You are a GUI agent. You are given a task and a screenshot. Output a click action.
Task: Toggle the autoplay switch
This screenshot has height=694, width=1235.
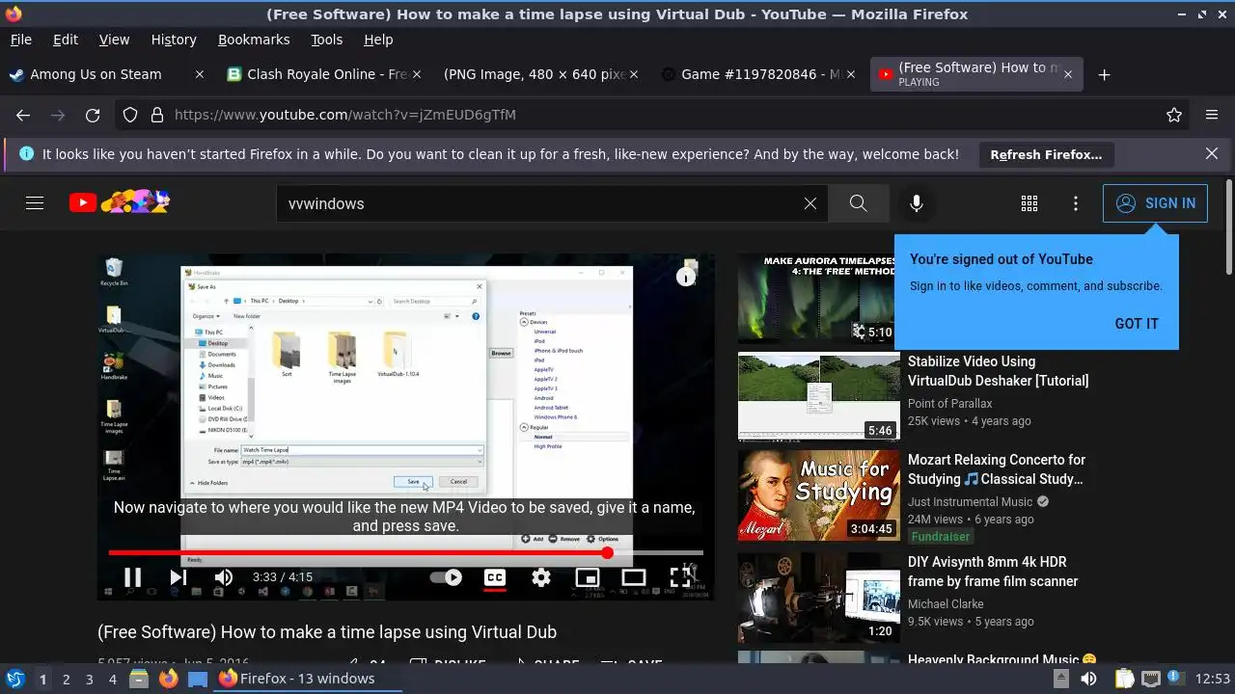tap(446, 577)
